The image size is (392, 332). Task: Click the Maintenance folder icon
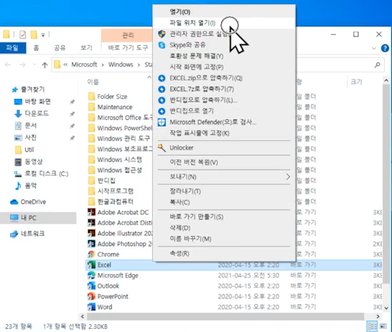91,107
